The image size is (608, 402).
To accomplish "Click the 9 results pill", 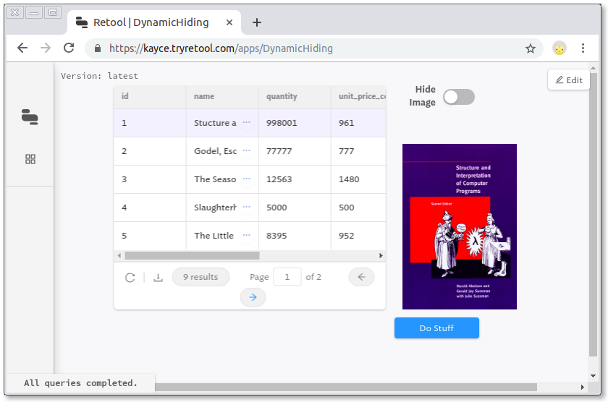I will 200,277.
